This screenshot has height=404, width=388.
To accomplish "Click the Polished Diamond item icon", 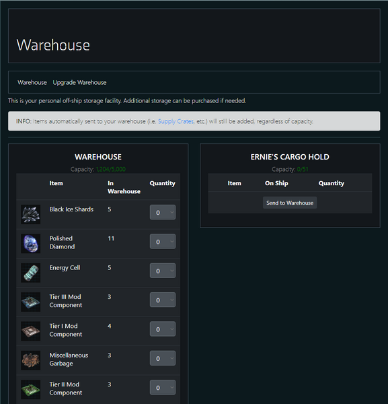I will coord(31,244).
